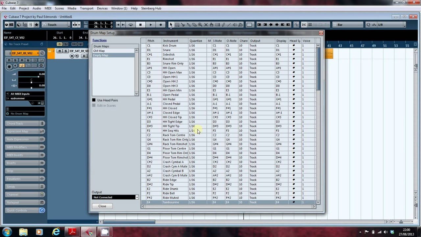Open the Project menu
Screen dimensions: 421x237
(x=24, y=8)
